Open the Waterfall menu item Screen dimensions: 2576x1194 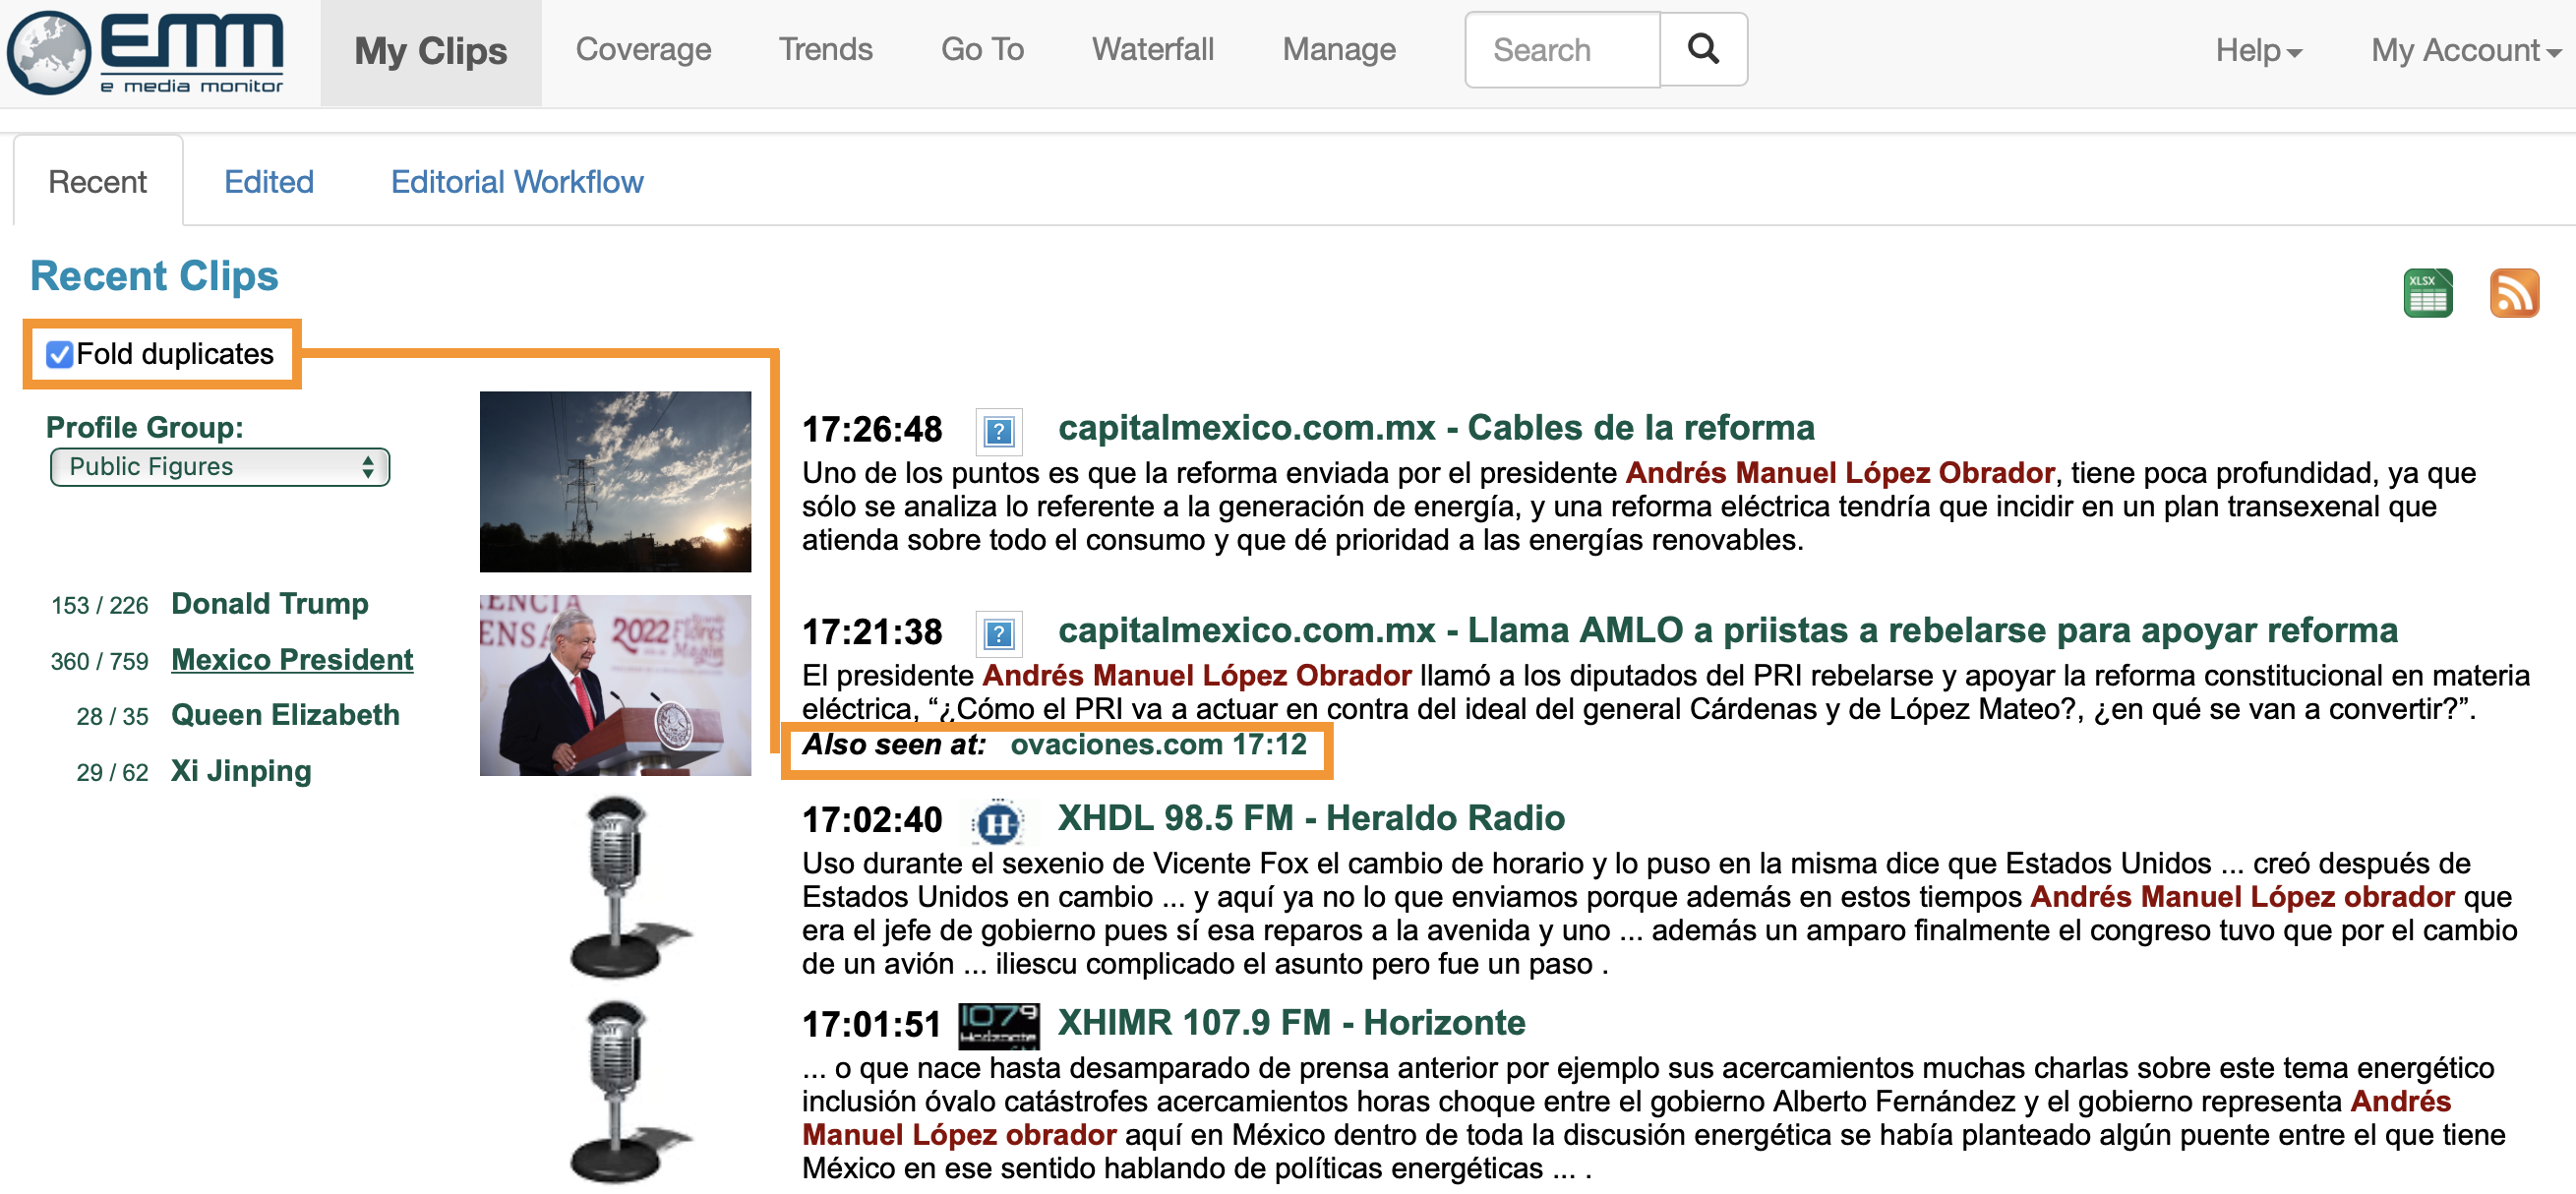(x=1152, y=49)
